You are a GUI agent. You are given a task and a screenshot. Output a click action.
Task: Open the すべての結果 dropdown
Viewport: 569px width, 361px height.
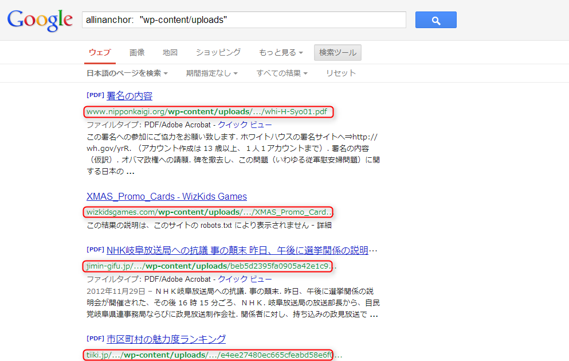[x=282, y=73]
